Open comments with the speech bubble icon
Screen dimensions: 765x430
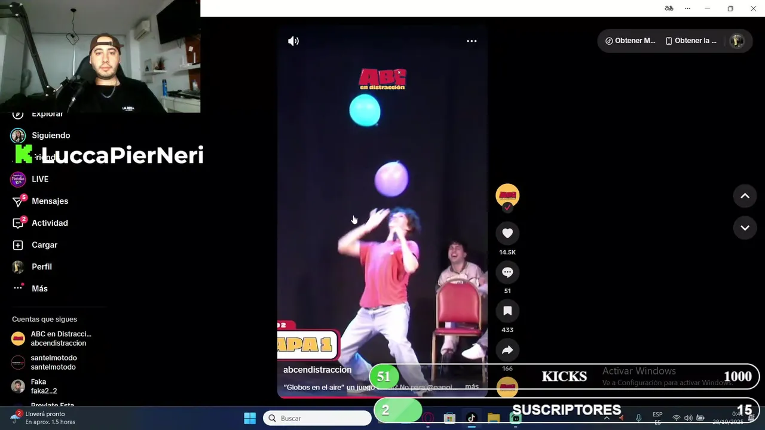click(x=507, y=272)
